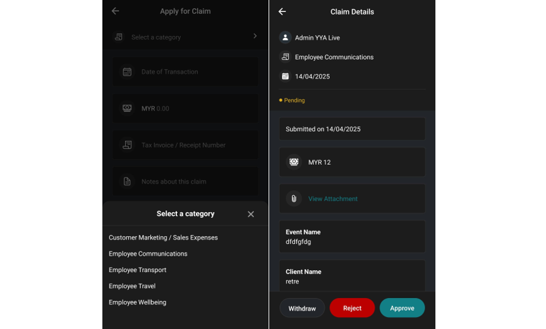
Task: Select the Employee Transport category
Action: pos(138,270)
